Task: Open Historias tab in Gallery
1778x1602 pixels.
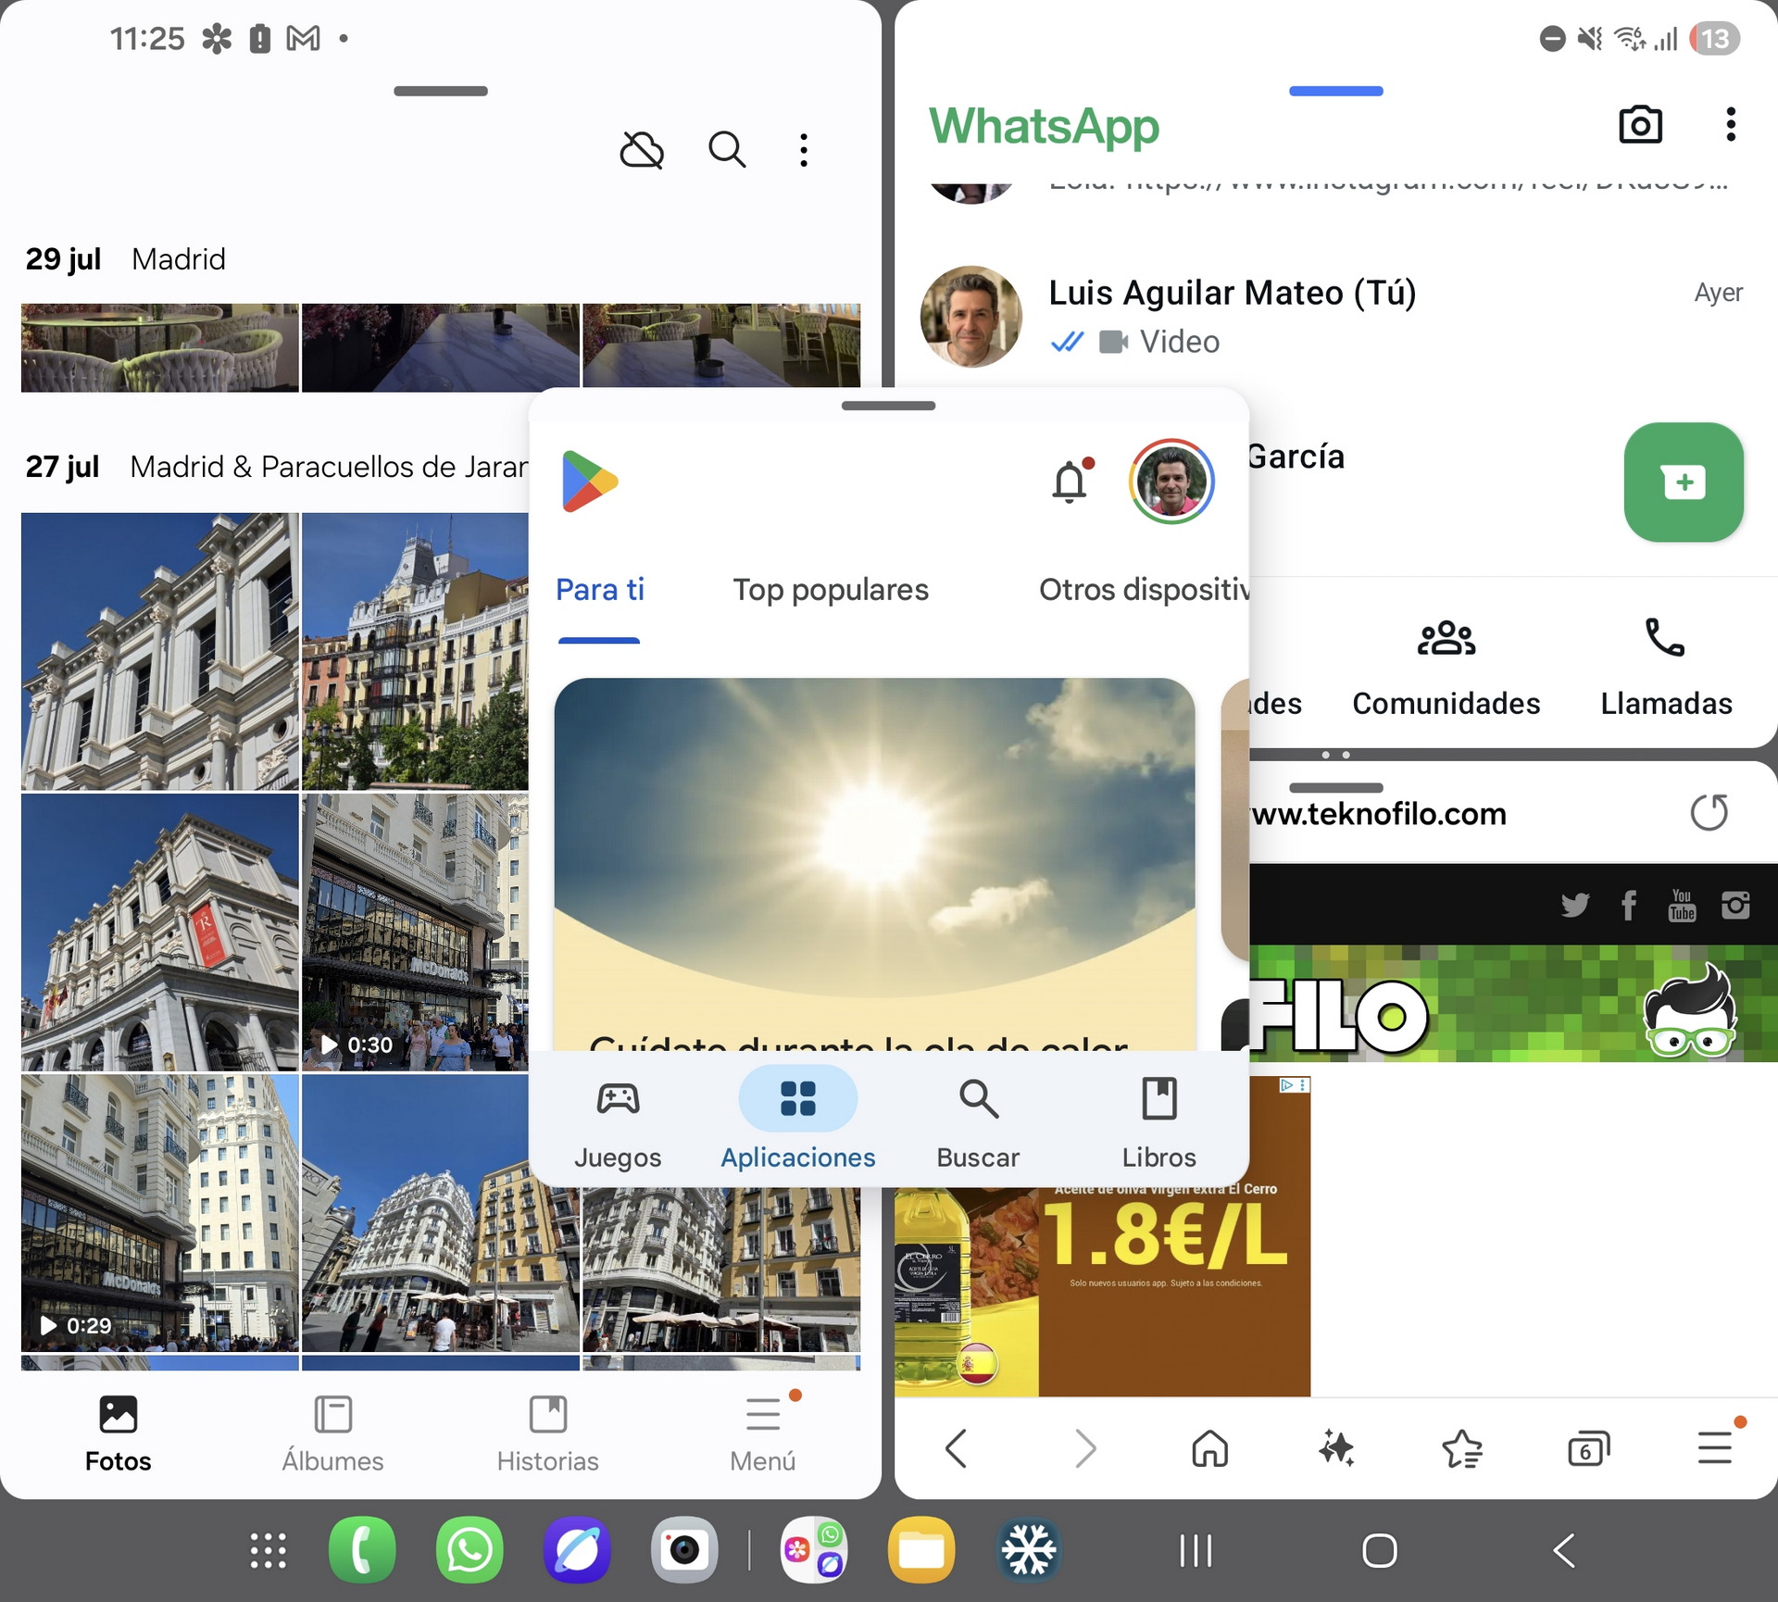Action: [547, 1434]
